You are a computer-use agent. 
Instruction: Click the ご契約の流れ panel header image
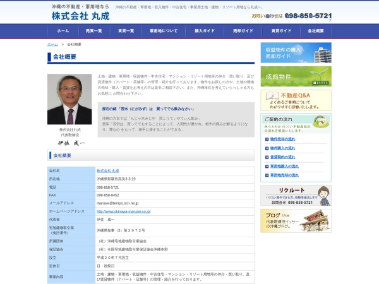pyautogui.click(x=296, y=124)
